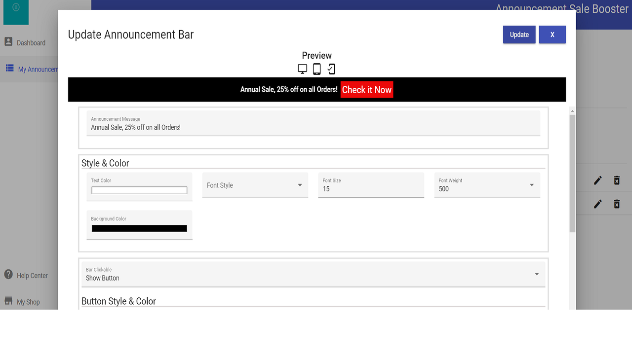Click the upper trash delete icon behind dialog
632x355 pixels.
coord(617,180)
